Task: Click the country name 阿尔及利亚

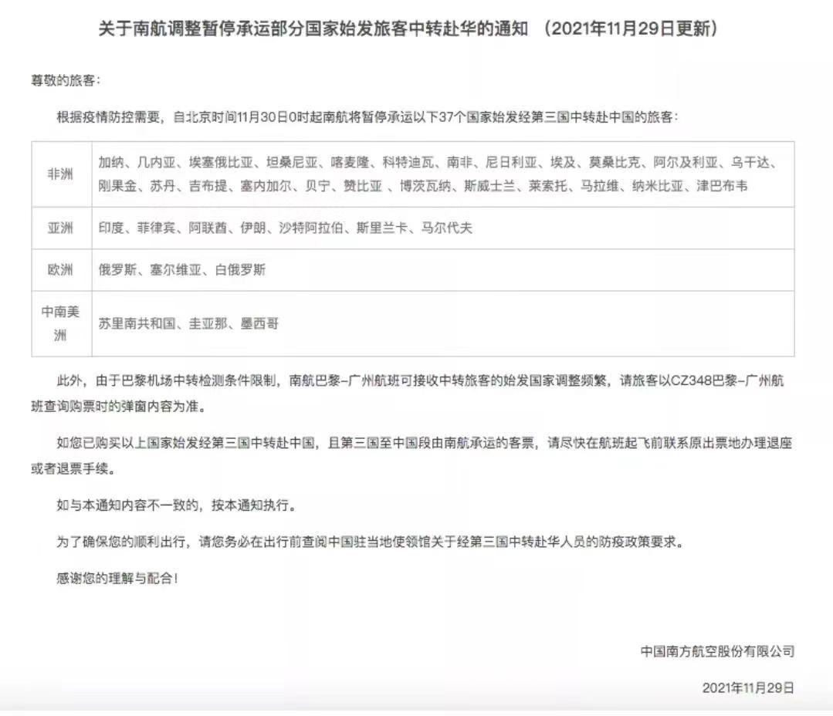Action: (x=686, y=163)
